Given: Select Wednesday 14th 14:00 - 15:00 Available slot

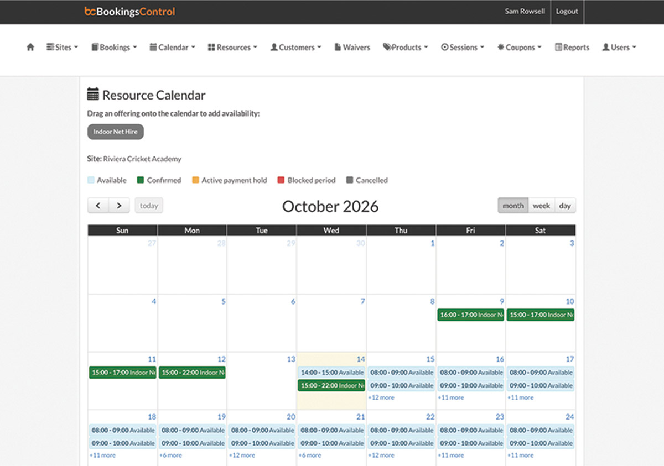Looking at the screenshot, I should click(331, 373).
